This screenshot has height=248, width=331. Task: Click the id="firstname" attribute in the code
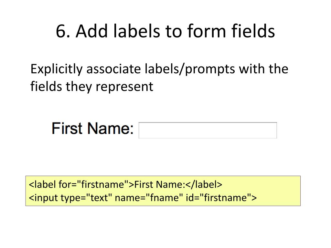tap(219, 198)
